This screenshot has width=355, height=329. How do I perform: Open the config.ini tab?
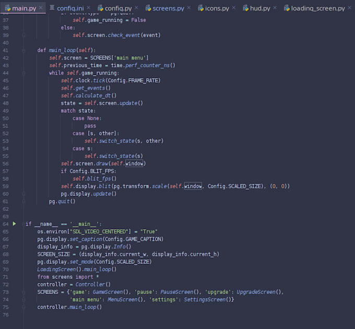tap(70, 8)
